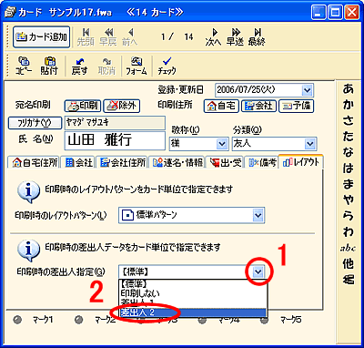The height and width of the screenshot is (348, 364).
Task: Click the カード追加 (add card) button
Action: coord(42,36)
